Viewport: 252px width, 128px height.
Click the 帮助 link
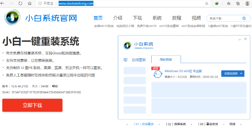click(55, 86)
